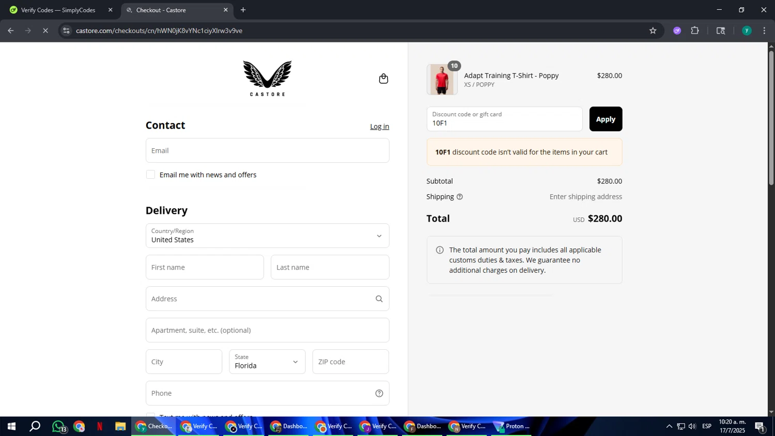Close the Verify Codes — SimplyCodes tab
Viewport: 775px width, 436px height.
point(110,10)
